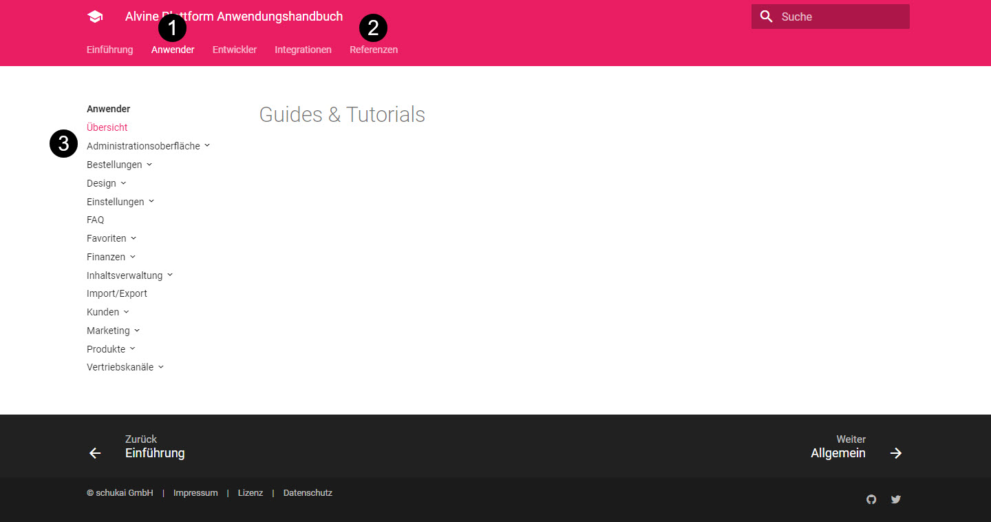Click the left arrow back icon

[x=95, y=453]
